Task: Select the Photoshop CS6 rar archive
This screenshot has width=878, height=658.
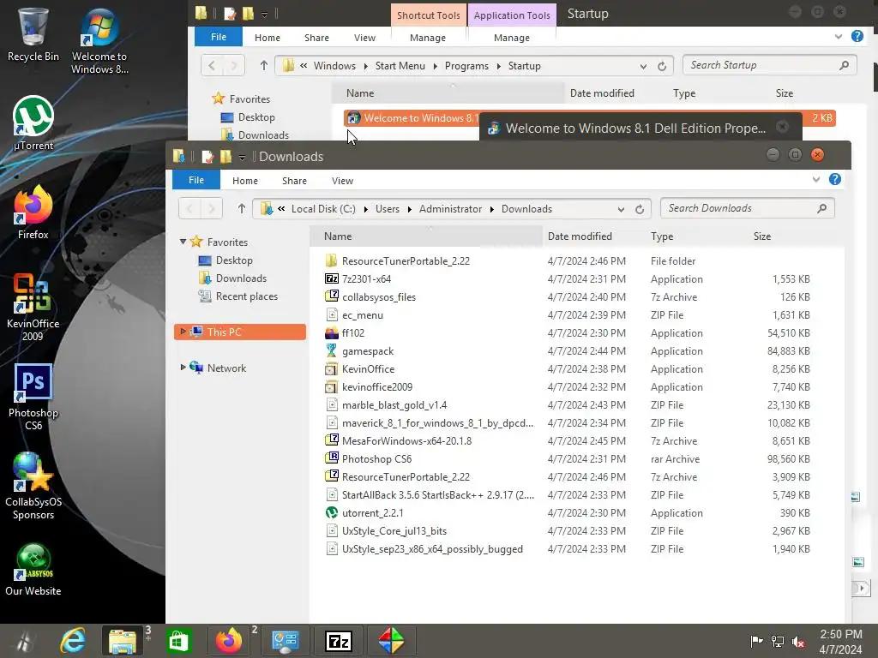Action: (x=568, y=459)
